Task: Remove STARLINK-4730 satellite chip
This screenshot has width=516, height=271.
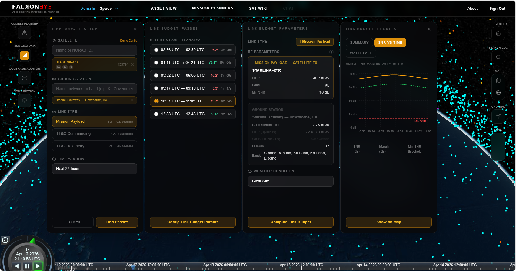Action: click(132, 64)
